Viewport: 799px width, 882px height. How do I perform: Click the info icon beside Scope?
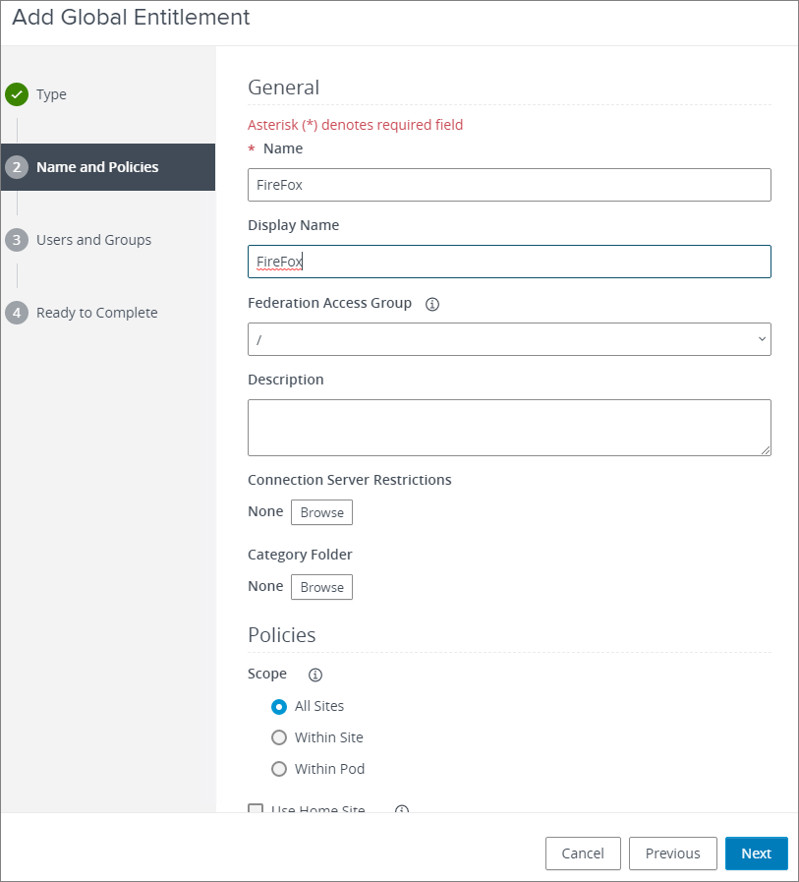click(x=315, y=675)
